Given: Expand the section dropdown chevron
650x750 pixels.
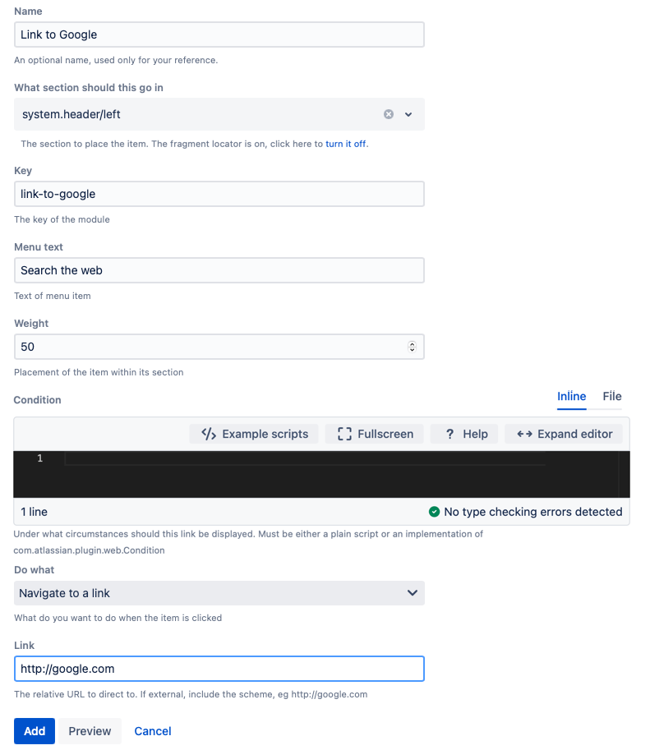Looking at the screenshot, I should (x=408, y=114).
